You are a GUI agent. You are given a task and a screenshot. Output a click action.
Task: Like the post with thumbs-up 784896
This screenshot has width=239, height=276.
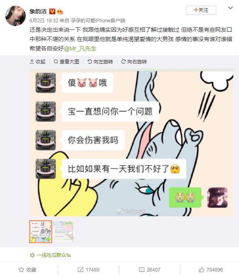coord(210,269)
